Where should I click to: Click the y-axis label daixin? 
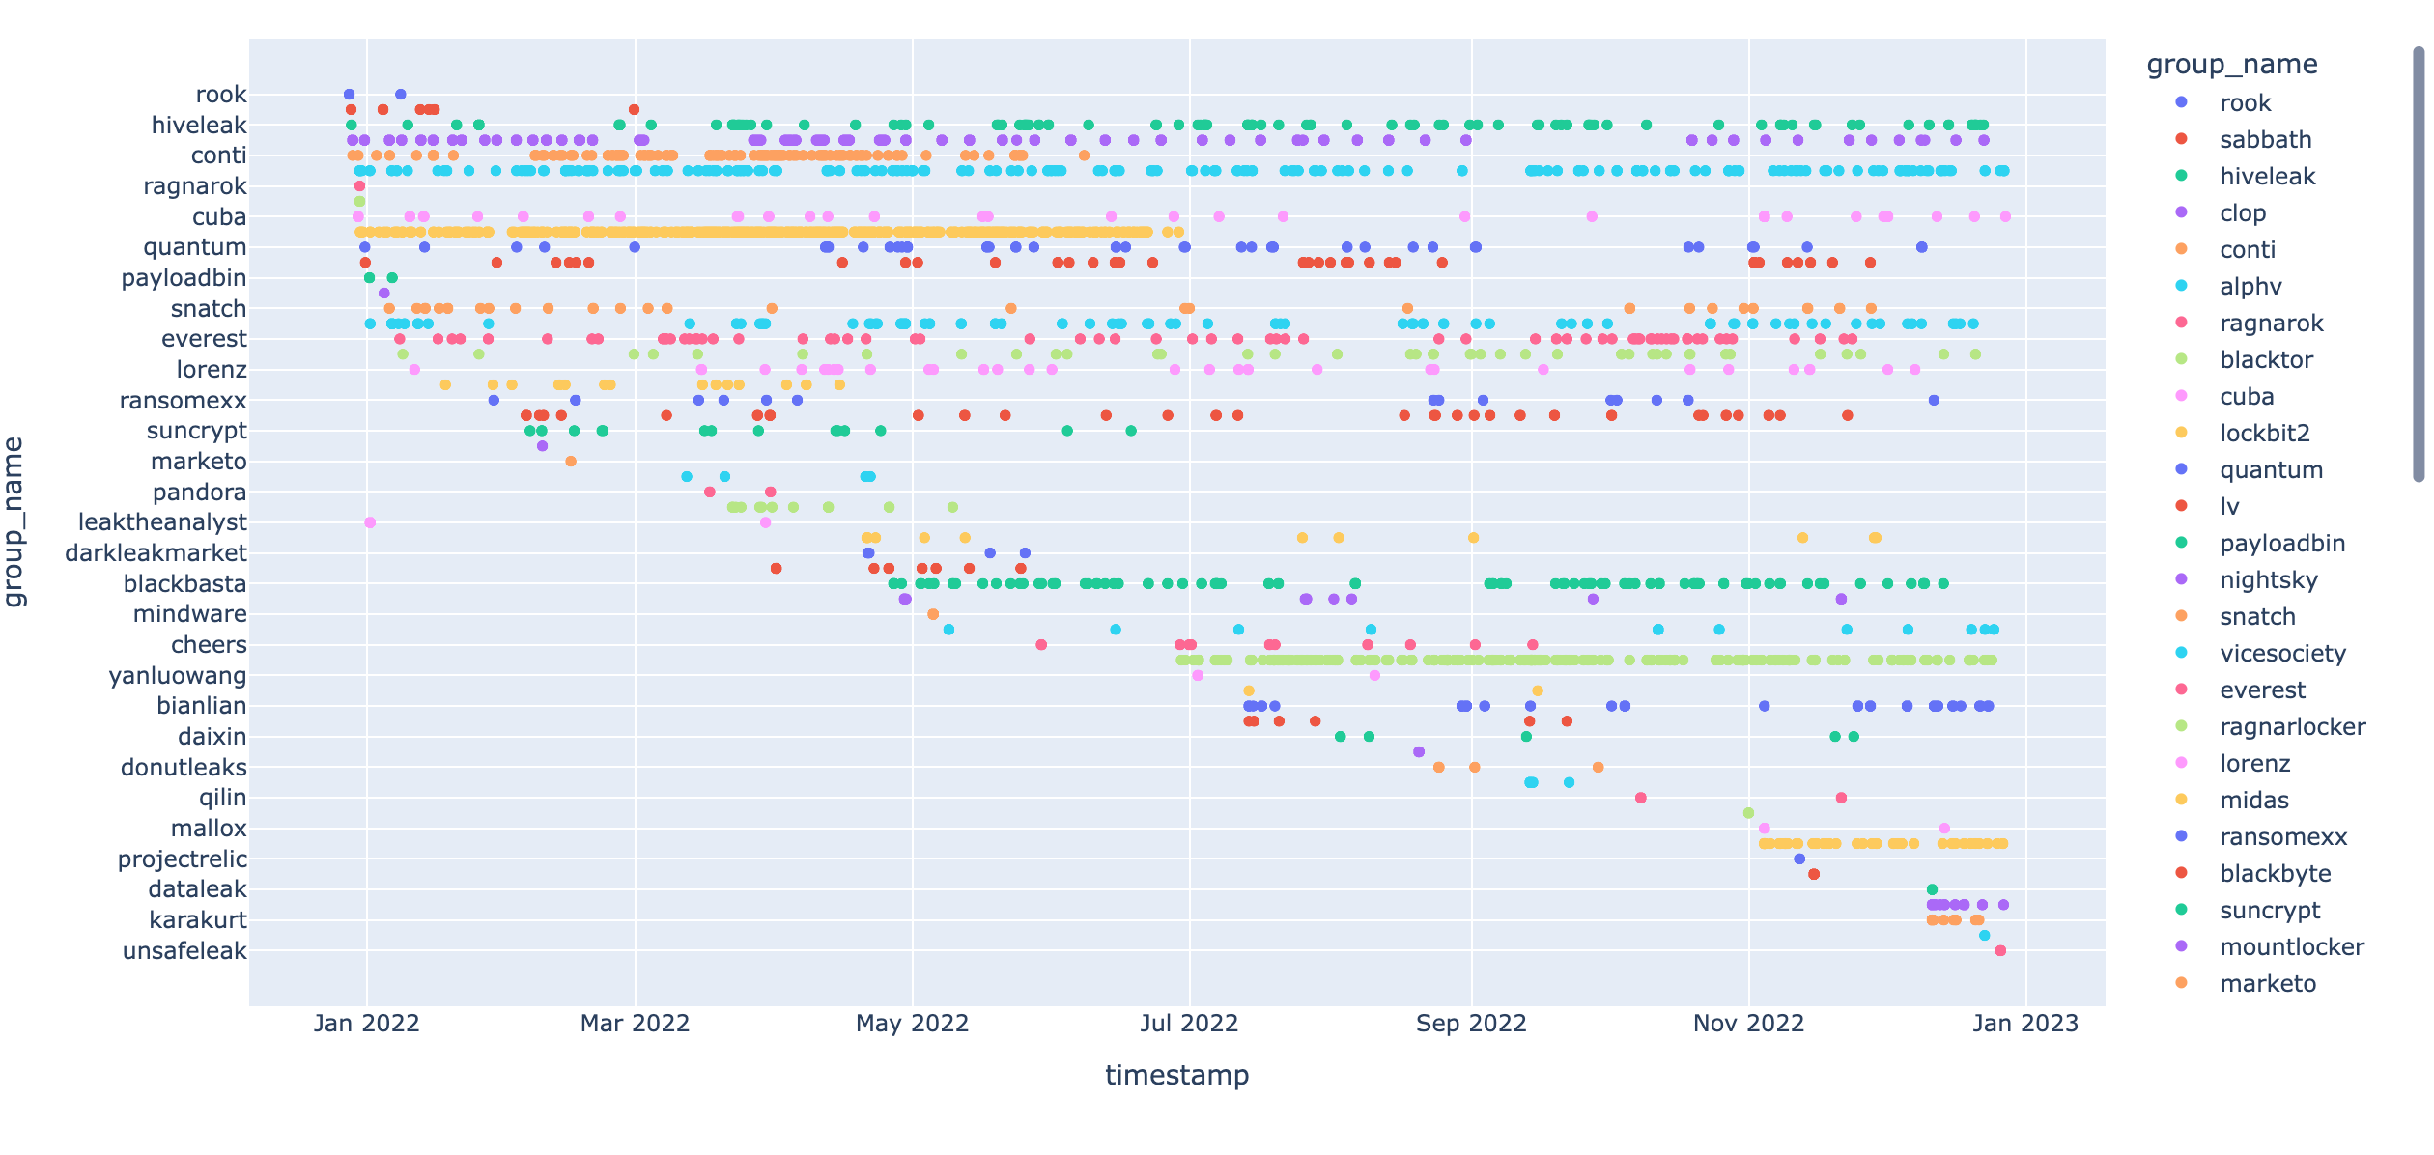click(212, 737)
